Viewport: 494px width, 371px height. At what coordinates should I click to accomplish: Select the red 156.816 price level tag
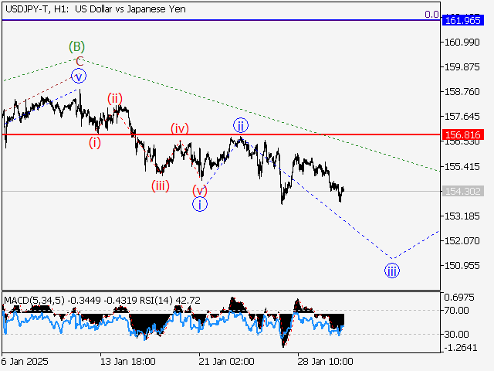click(461, 134)
